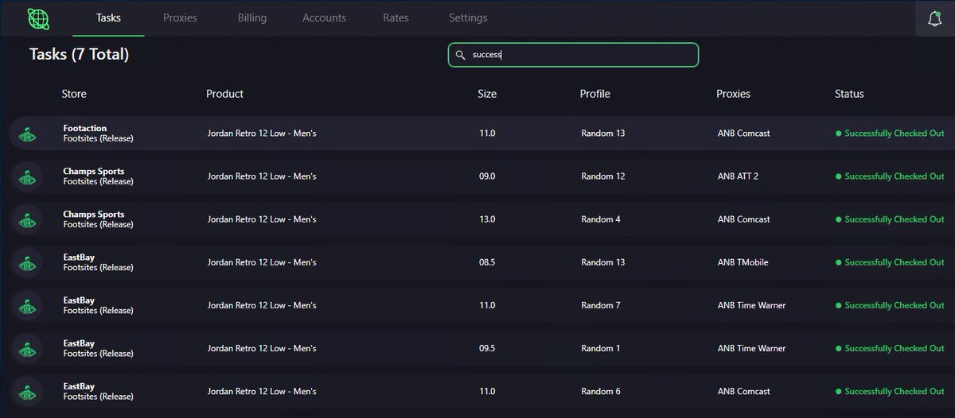Switch to the Tasks tab

click(x=108, y=17)
